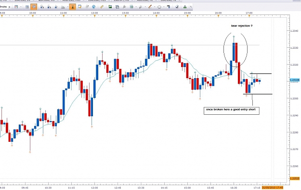Toggle the orange-highlighted chart window button

(34, 7)
